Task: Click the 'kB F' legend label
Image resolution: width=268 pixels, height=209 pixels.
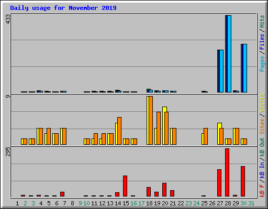Action: point(262,191)
